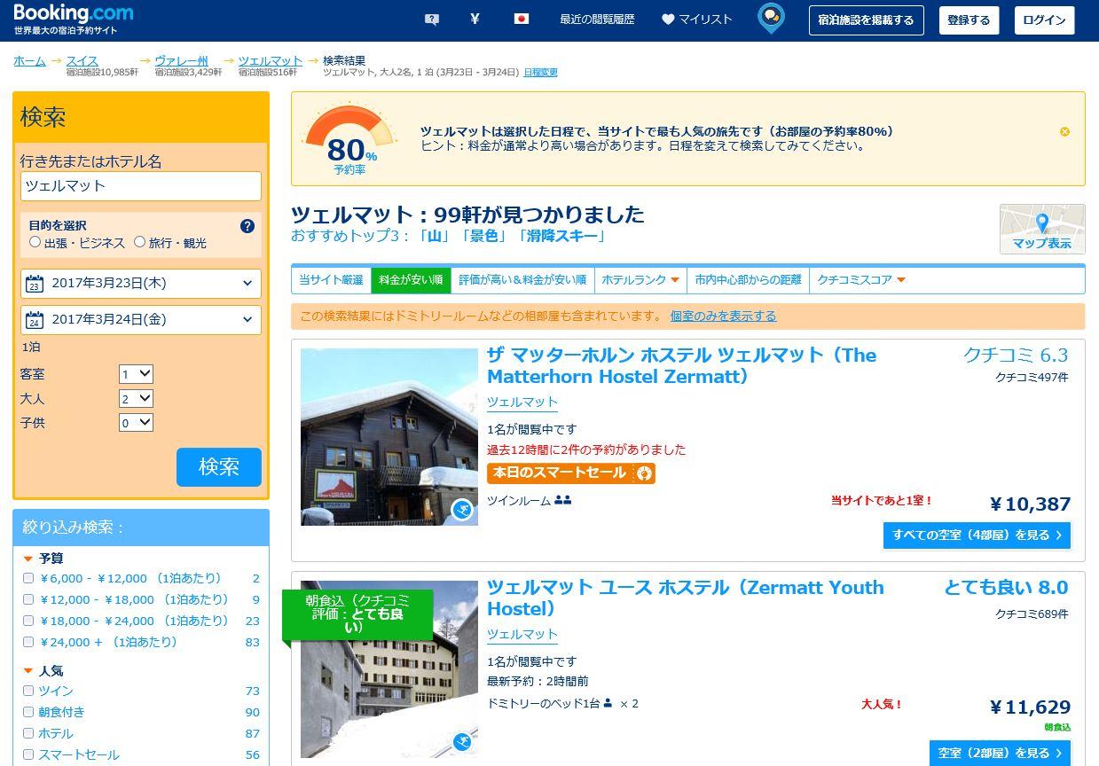Open 最近の閲覧履歴 in header
The width and height of the screenshot is (1099, 766).
click(x=597, y=20)
